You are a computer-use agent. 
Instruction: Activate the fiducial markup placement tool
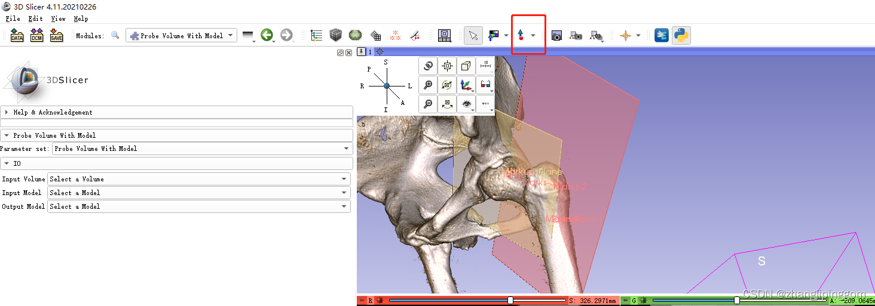tap(521, 36)
